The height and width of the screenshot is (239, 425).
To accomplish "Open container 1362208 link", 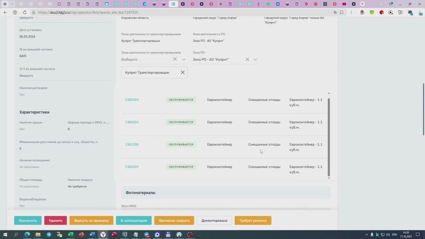I will pyautogui.click(x=131, y=145).
